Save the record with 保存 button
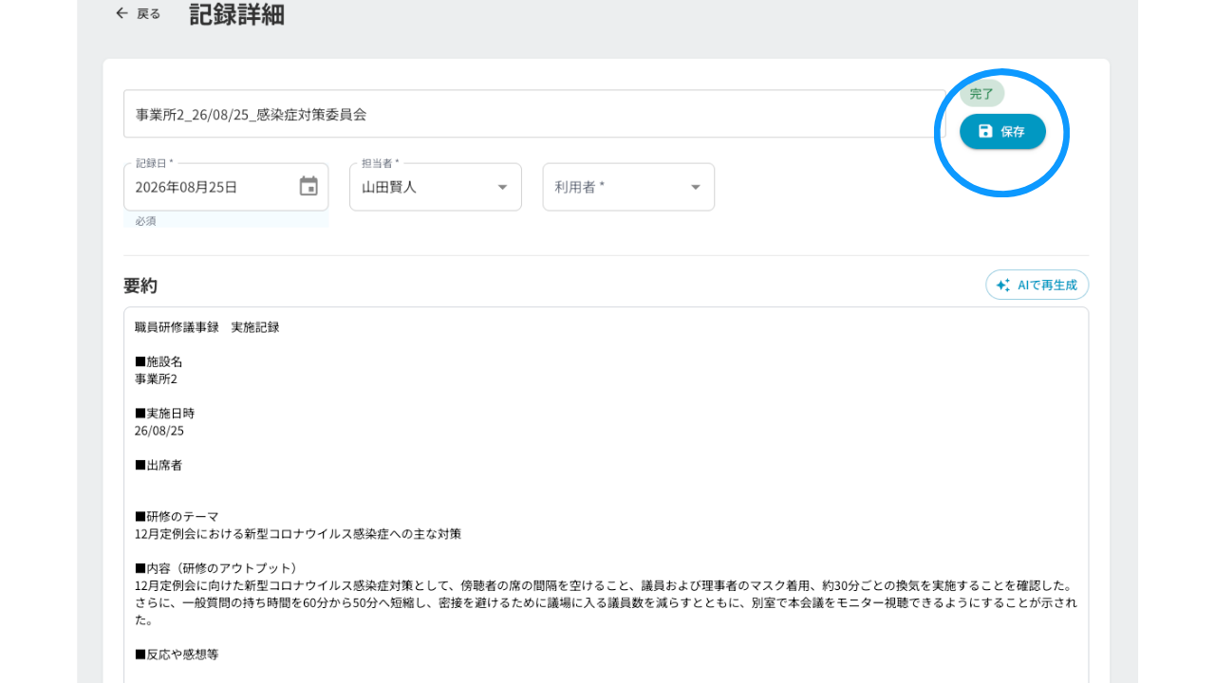 1002,131
